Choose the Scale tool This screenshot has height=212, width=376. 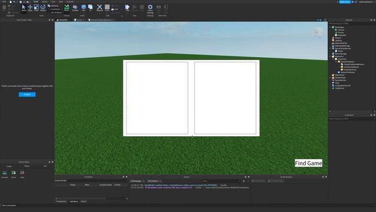(36, 8)
